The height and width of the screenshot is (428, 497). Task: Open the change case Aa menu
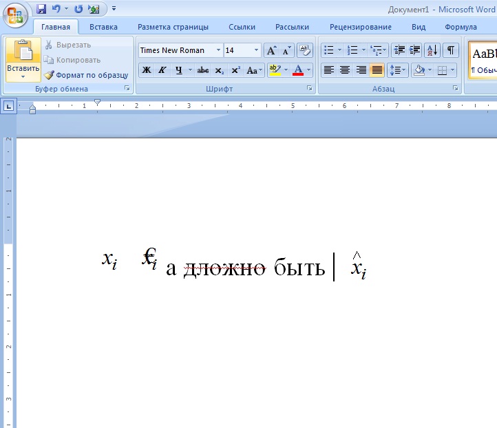(254, 69)
